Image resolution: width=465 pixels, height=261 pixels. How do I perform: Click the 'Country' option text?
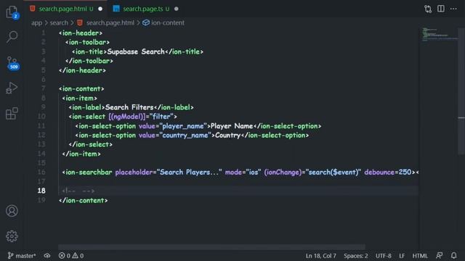(227, 136)
